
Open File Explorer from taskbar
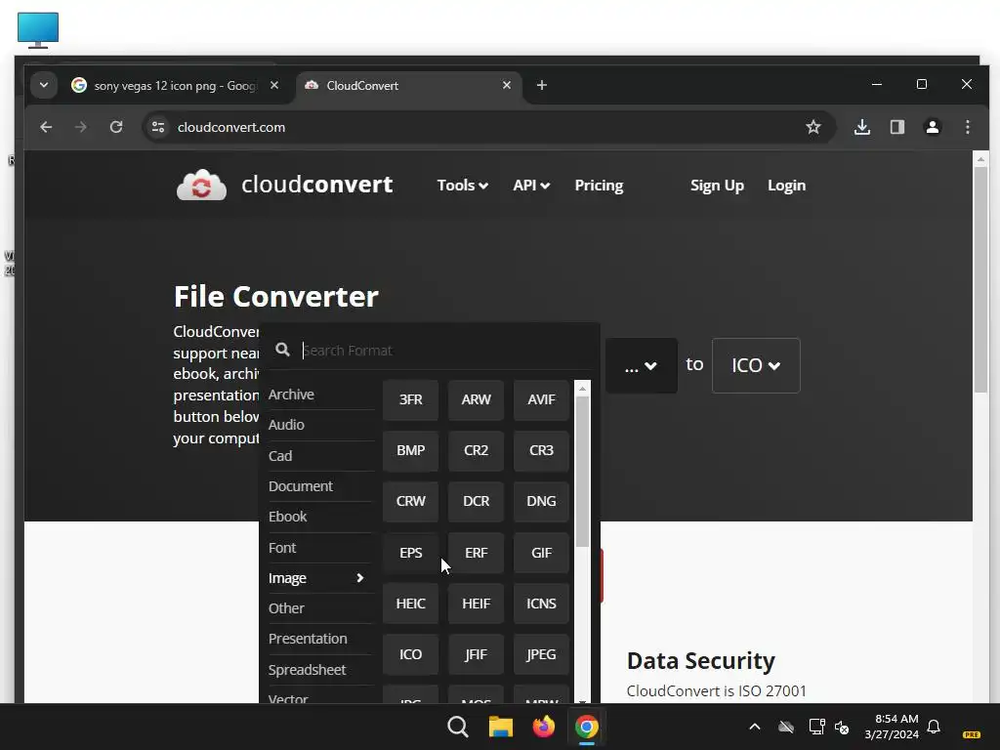click(501, 727)
